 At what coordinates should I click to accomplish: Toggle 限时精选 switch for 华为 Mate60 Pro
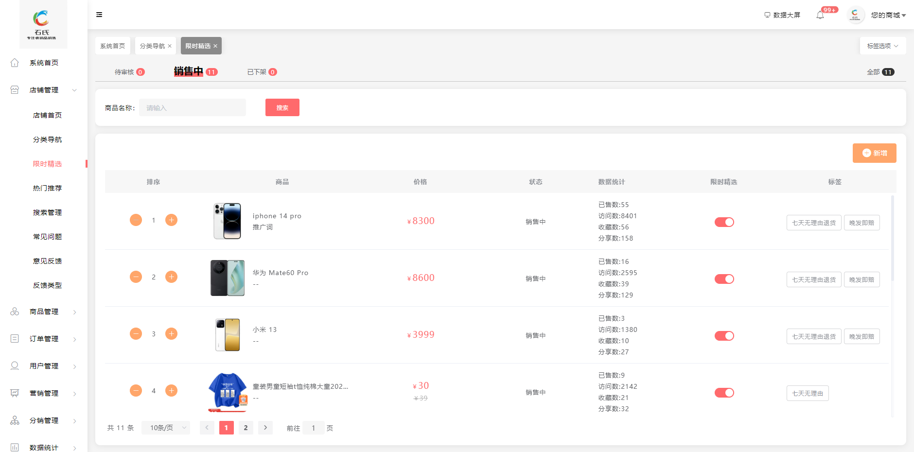point(724,279)
